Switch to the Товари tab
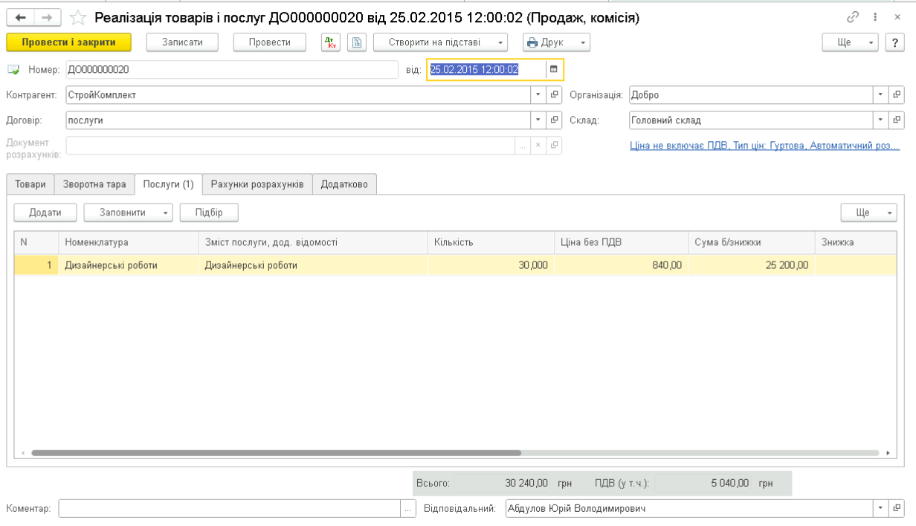Image resolution: width=916 pixels, height=526 pixels. [30, 184]
